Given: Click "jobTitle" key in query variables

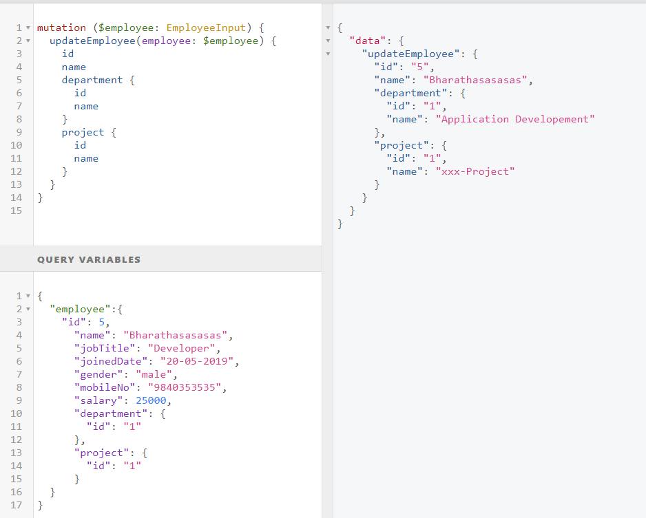Looking at the screenshot, I should click(x=105, y=349).
